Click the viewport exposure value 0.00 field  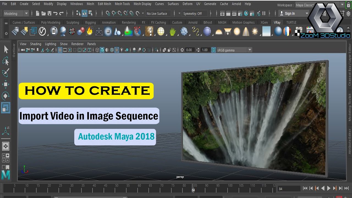coord(189,50)
